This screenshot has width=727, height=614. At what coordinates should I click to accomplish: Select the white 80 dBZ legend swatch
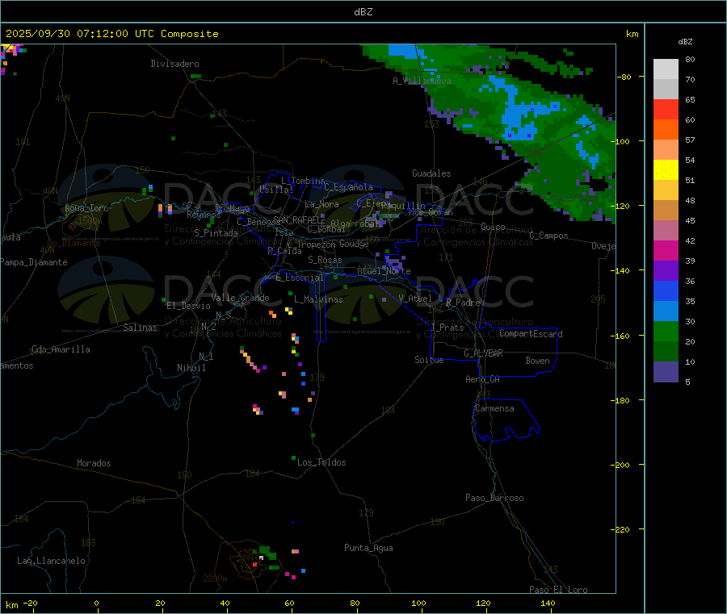(666, 69)
